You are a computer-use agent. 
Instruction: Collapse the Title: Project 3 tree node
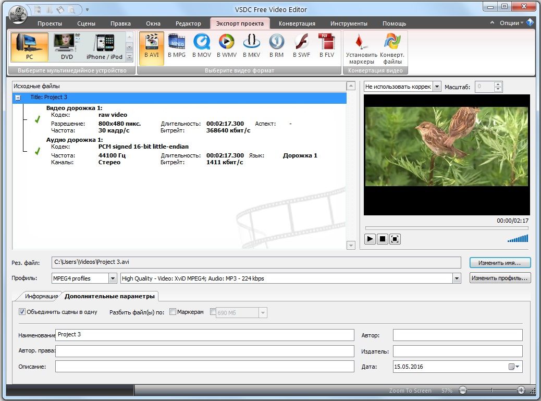click(x=18, y=98)
